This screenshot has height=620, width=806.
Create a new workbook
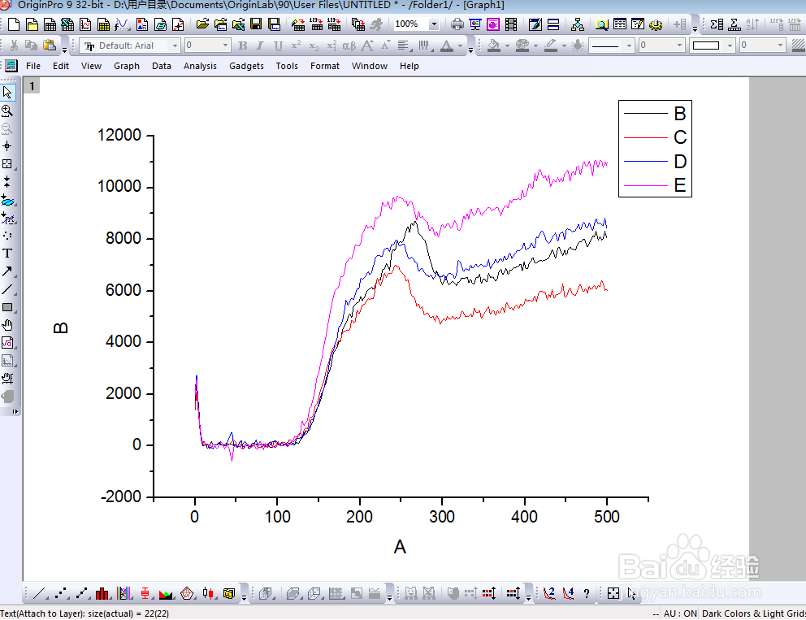click(x=50, y=24)
